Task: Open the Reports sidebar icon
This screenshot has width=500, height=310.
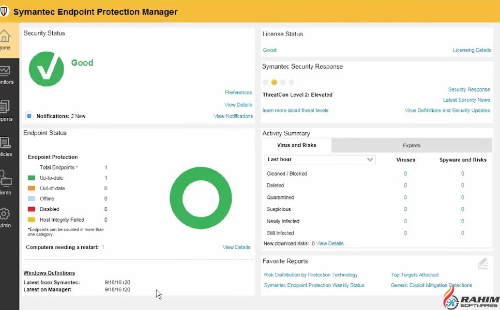Action: coord(5,107)
